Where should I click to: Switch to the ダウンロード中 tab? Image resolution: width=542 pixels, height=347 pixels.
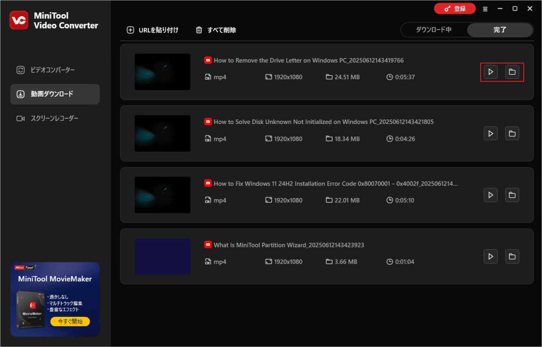(434, 30)
